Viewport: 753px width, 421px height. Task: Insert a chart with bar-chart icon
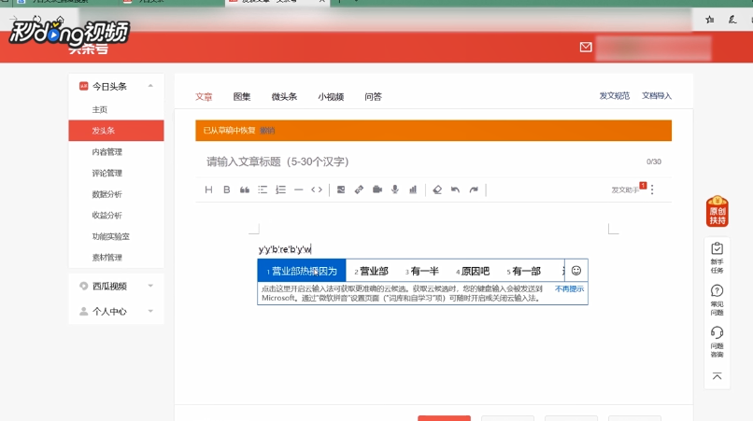413,189
